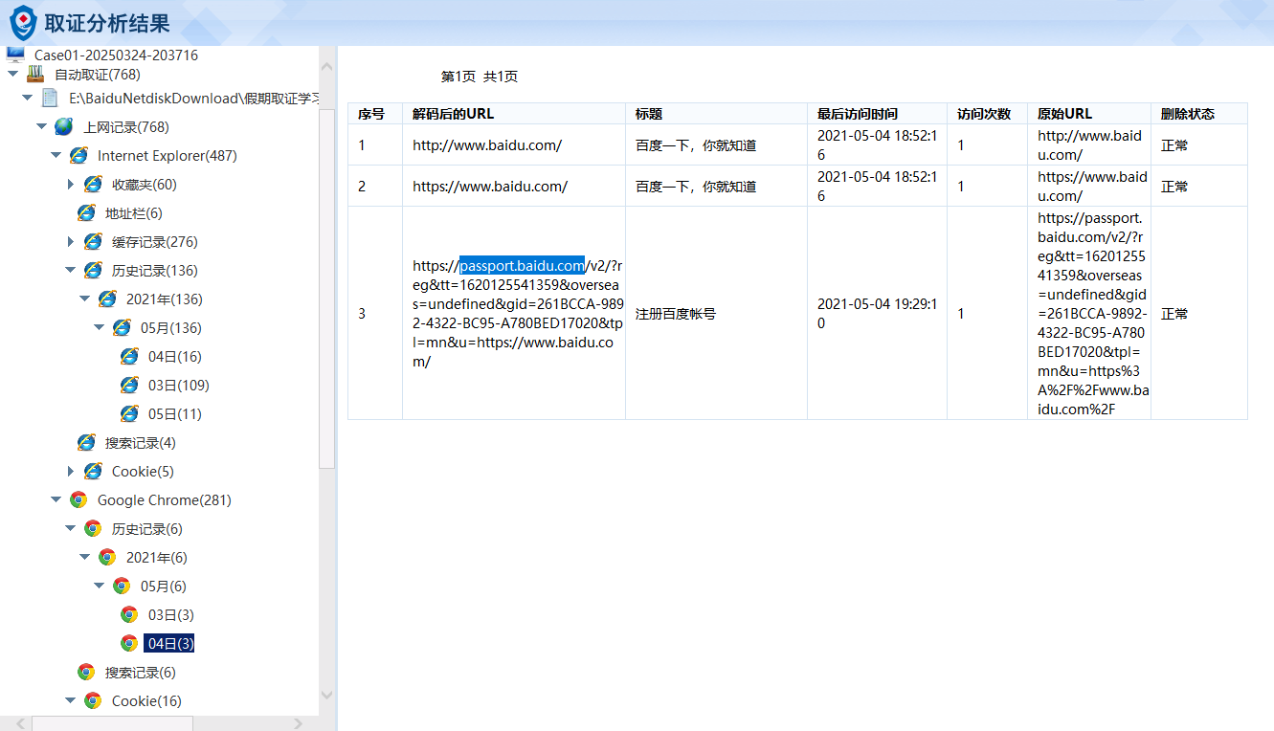This screenshot has height=731, width=1274.
Task: Select the Chrome 04日(3) tree item
Action: point(170,643)
